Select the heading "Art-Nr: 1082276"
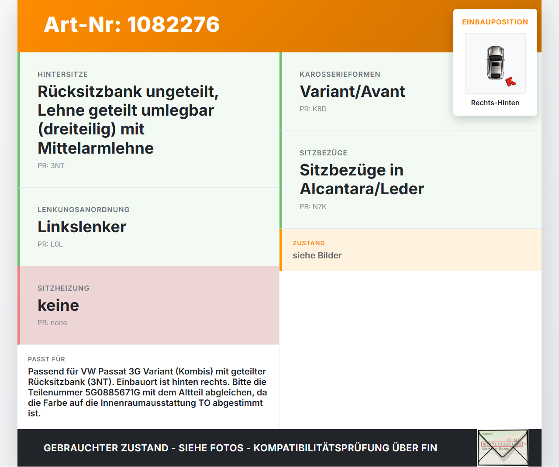Screen dimensions: 559x467 pyautogui.click(x=131, y=24)
